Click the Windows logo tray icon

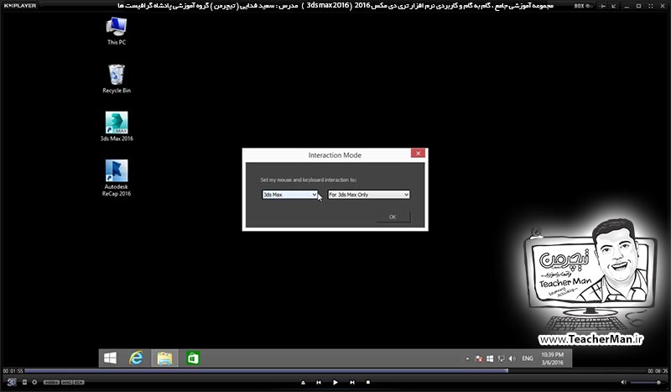(490, 358)
